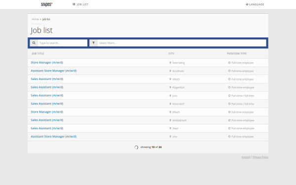This screenshot has width=296, height=185.
Task: Open Assistant Store Manager job in Linz
Action: tap(54, 137)
